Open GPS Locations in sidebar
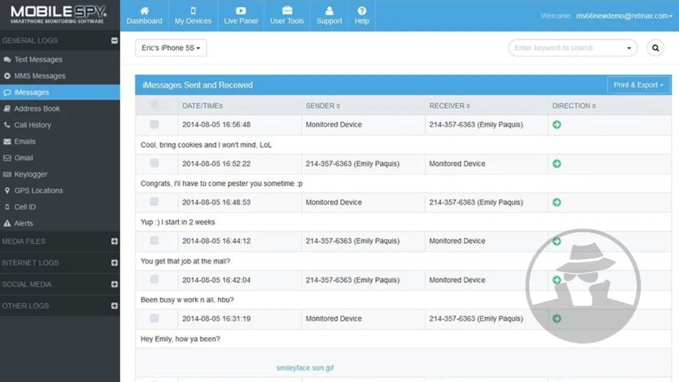Viewport: 679px width, 382px height. coord(60,190)
